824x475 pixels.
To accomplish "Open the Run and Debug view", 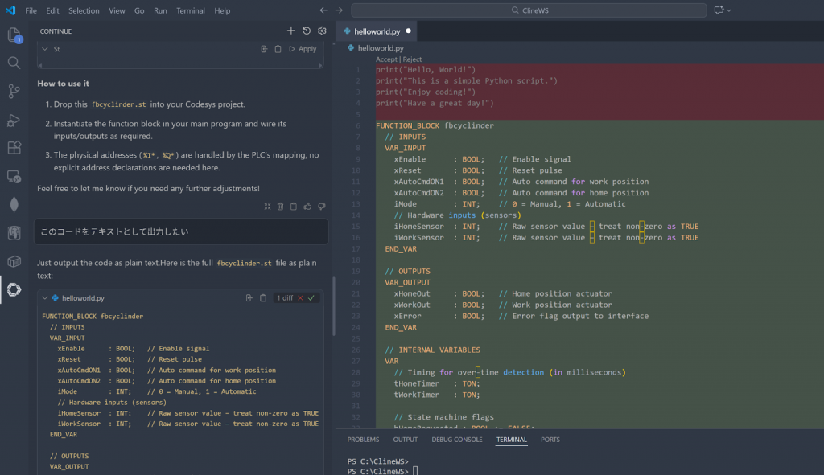I will click(14, 120).
